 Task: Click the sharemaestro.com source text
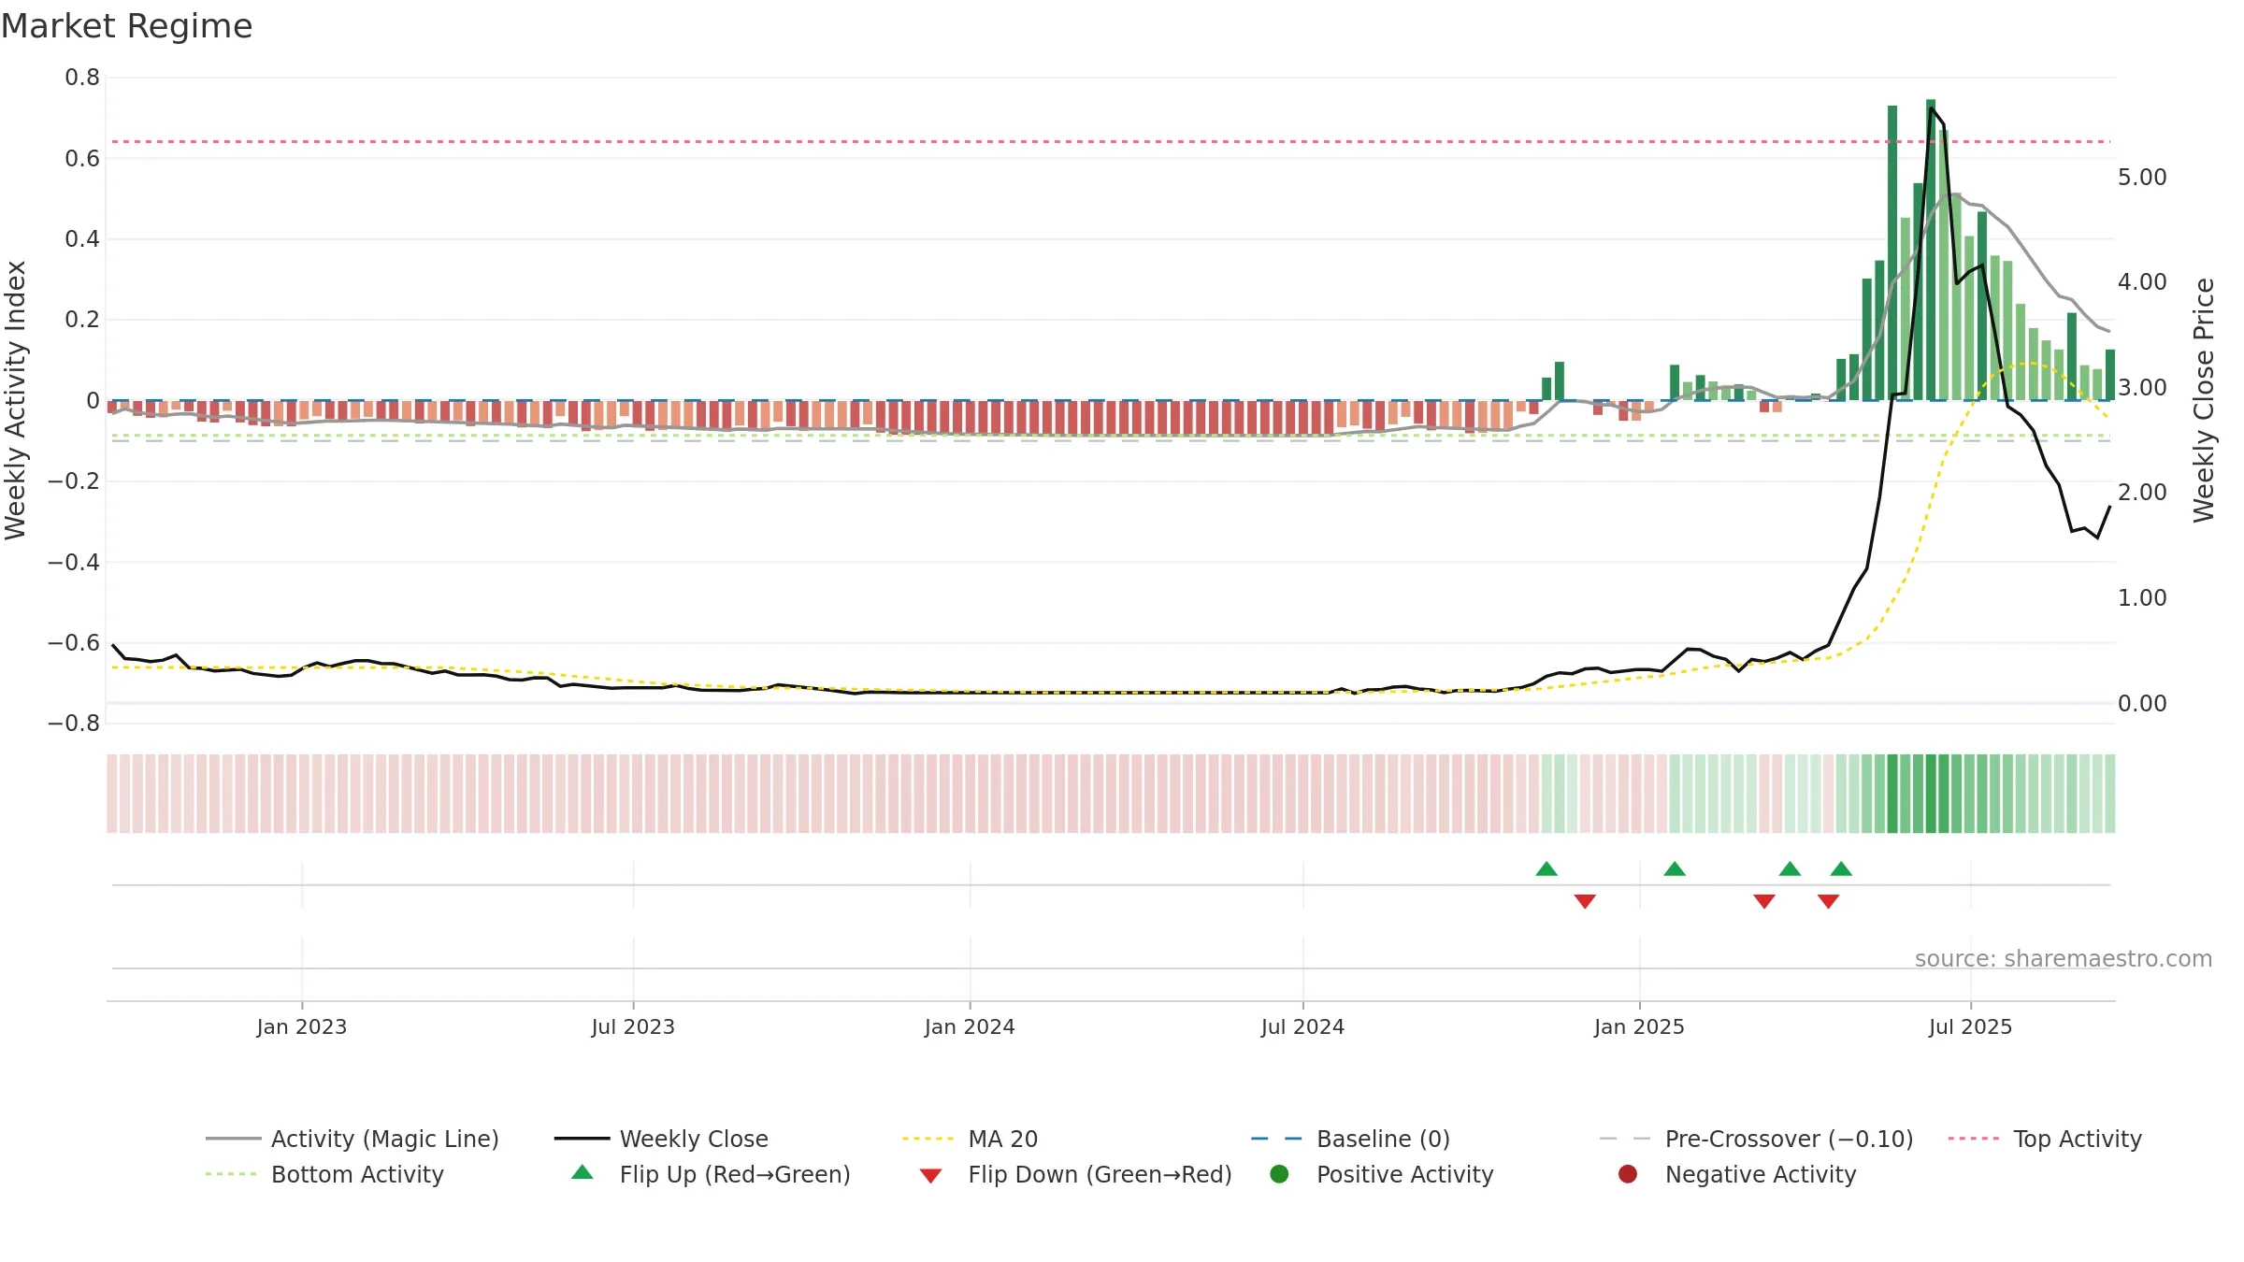pos(2064,958)
